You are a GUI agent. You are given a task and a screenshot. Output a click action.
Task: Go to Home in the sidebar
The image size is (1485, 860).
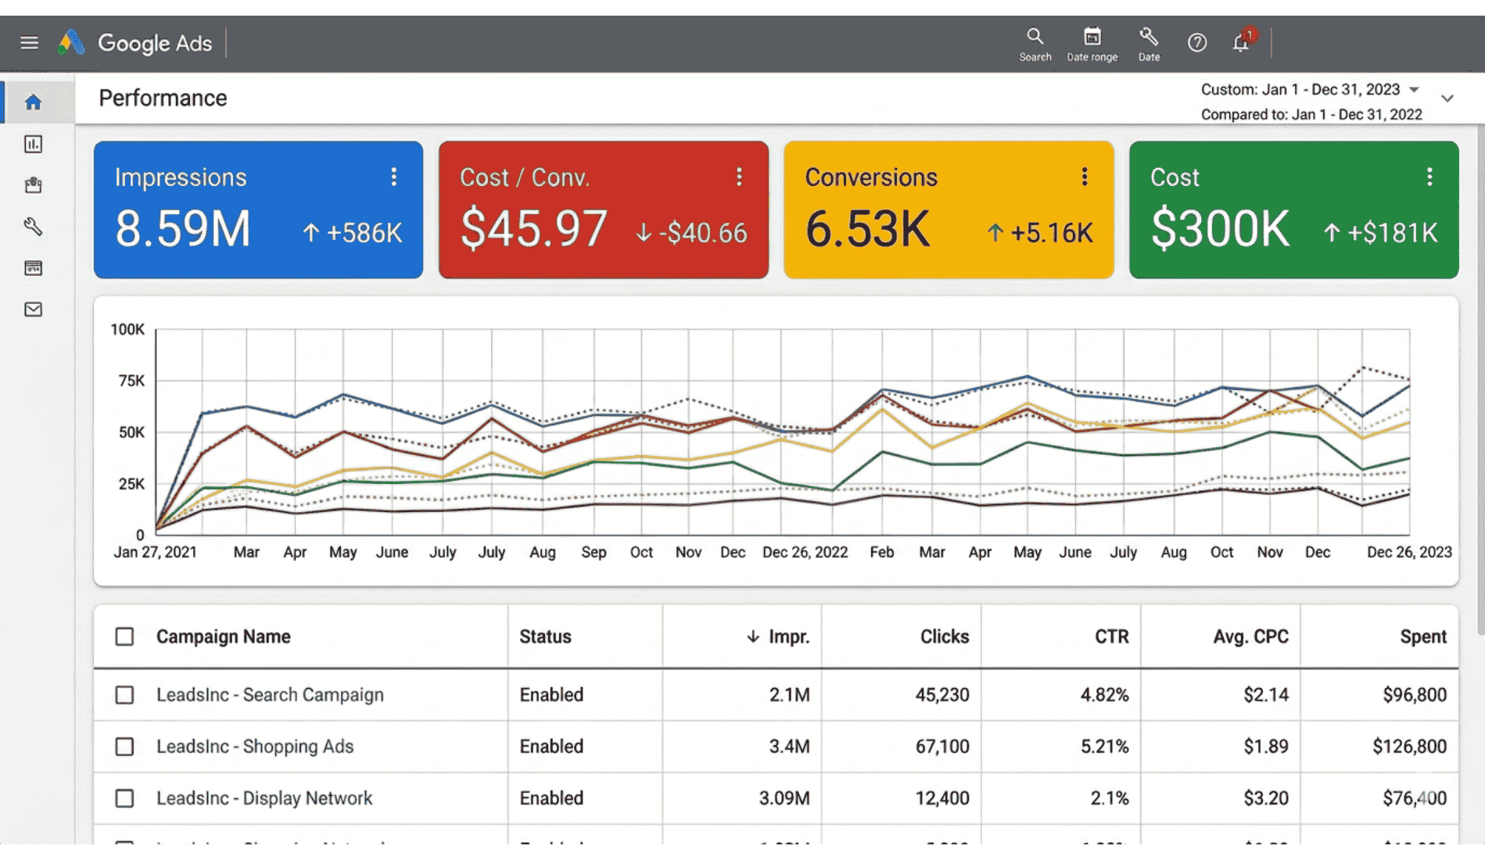[x=33, y=102]
